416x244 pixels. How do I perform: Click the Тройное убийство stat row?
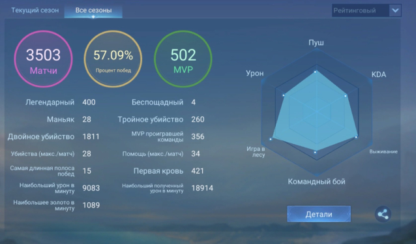coord(161,119)
